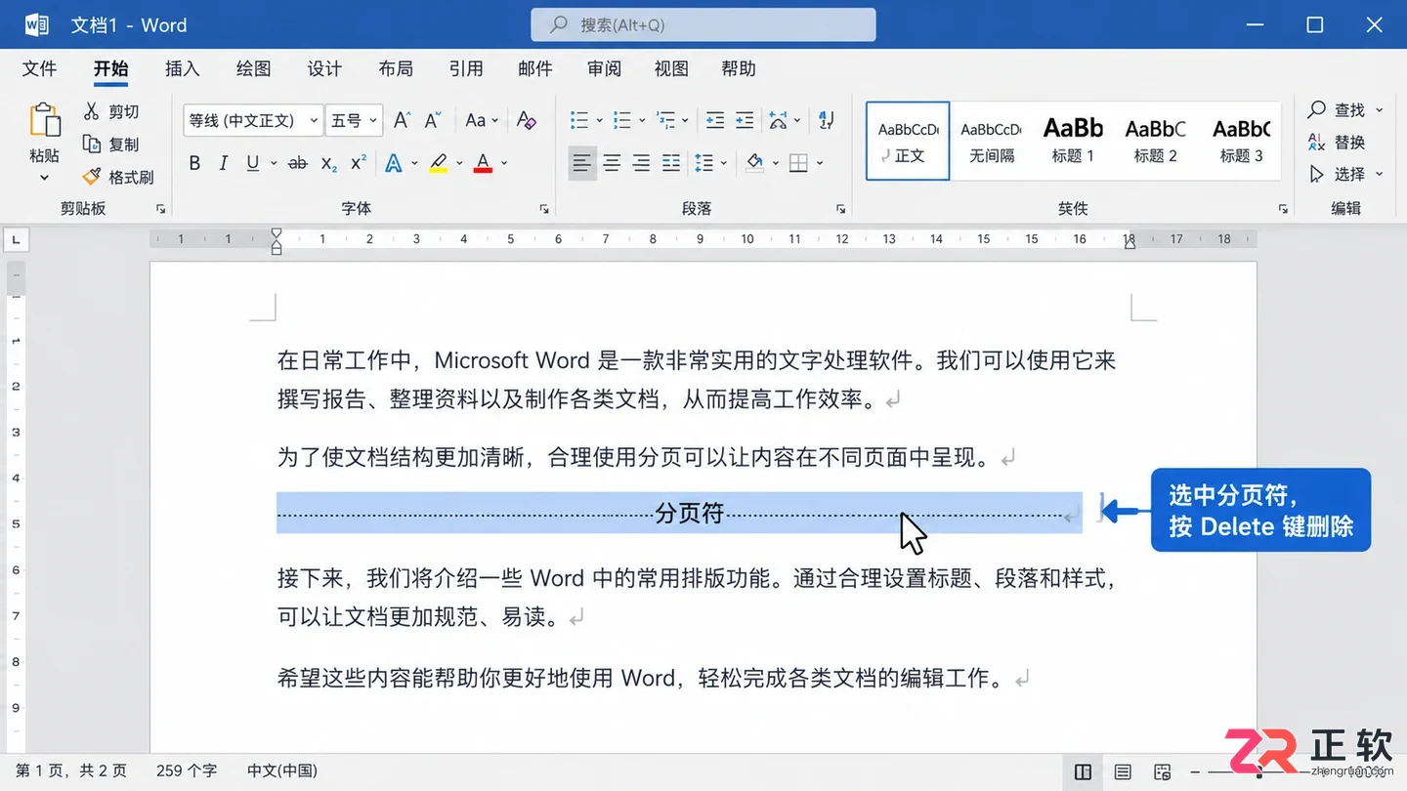The image size is (1407, 791).
Task: Switch to the 审阅 (Review) tab
Action: pyautogui.click(x=605, y=68)
